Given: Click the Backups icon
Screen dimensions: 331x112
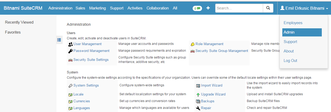Looking at the screenshot, I should [198, 101].
